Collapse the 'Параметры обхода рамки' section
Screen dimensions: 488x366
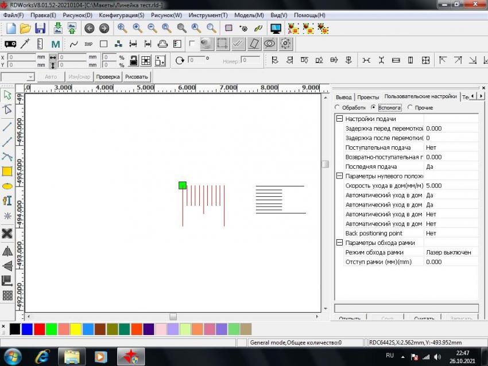(x=339, y=243)
